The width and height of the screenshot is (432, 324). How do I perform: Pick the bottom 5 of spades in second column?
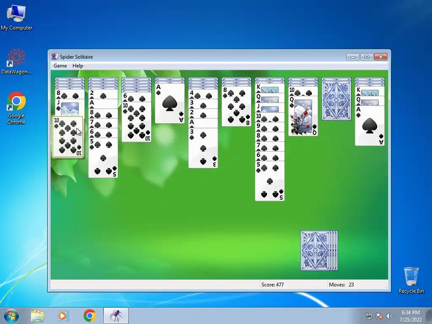tap(103, 158)
